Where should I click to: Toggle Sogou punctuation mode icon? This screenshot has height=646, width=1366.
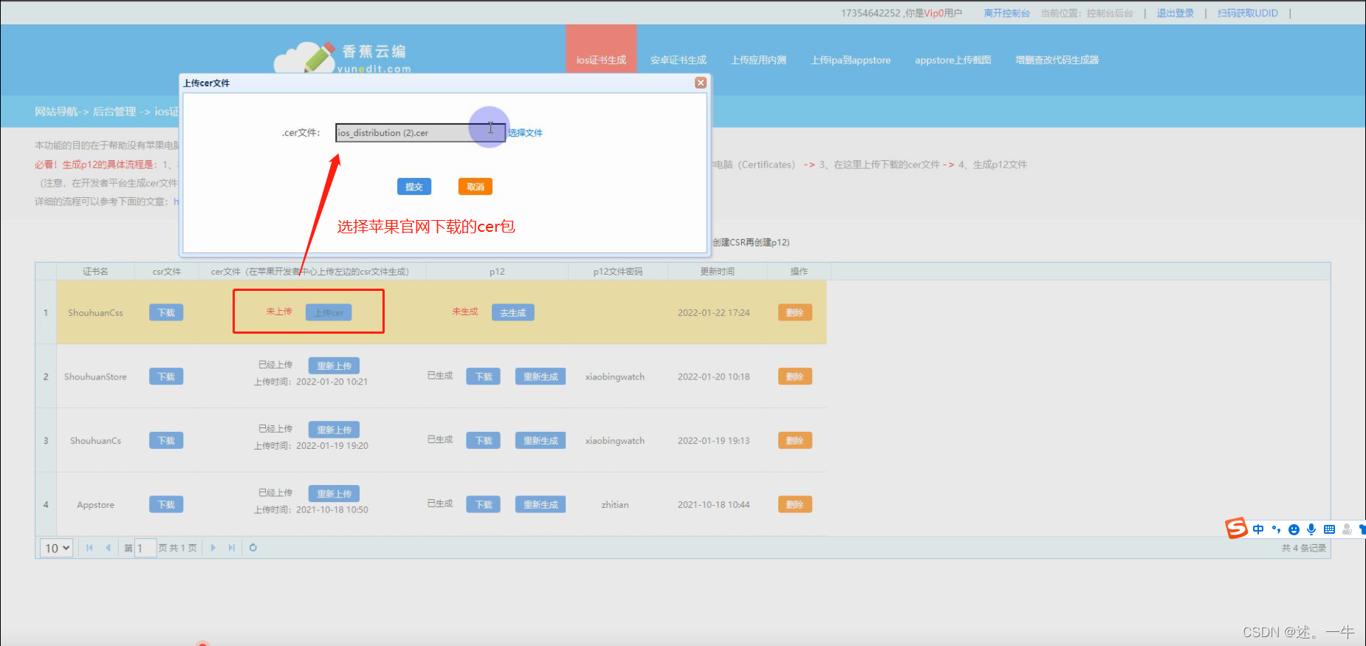(x=1276, y=529)
